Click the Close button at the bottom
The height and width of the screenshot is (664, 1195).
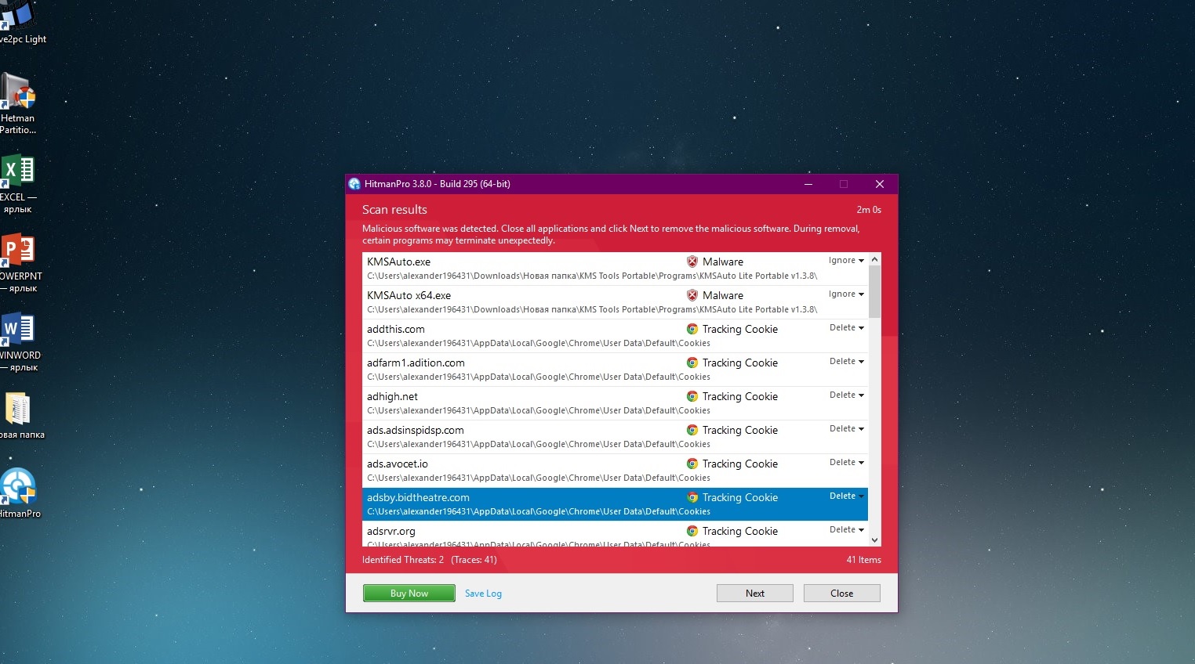click(842, 594)
